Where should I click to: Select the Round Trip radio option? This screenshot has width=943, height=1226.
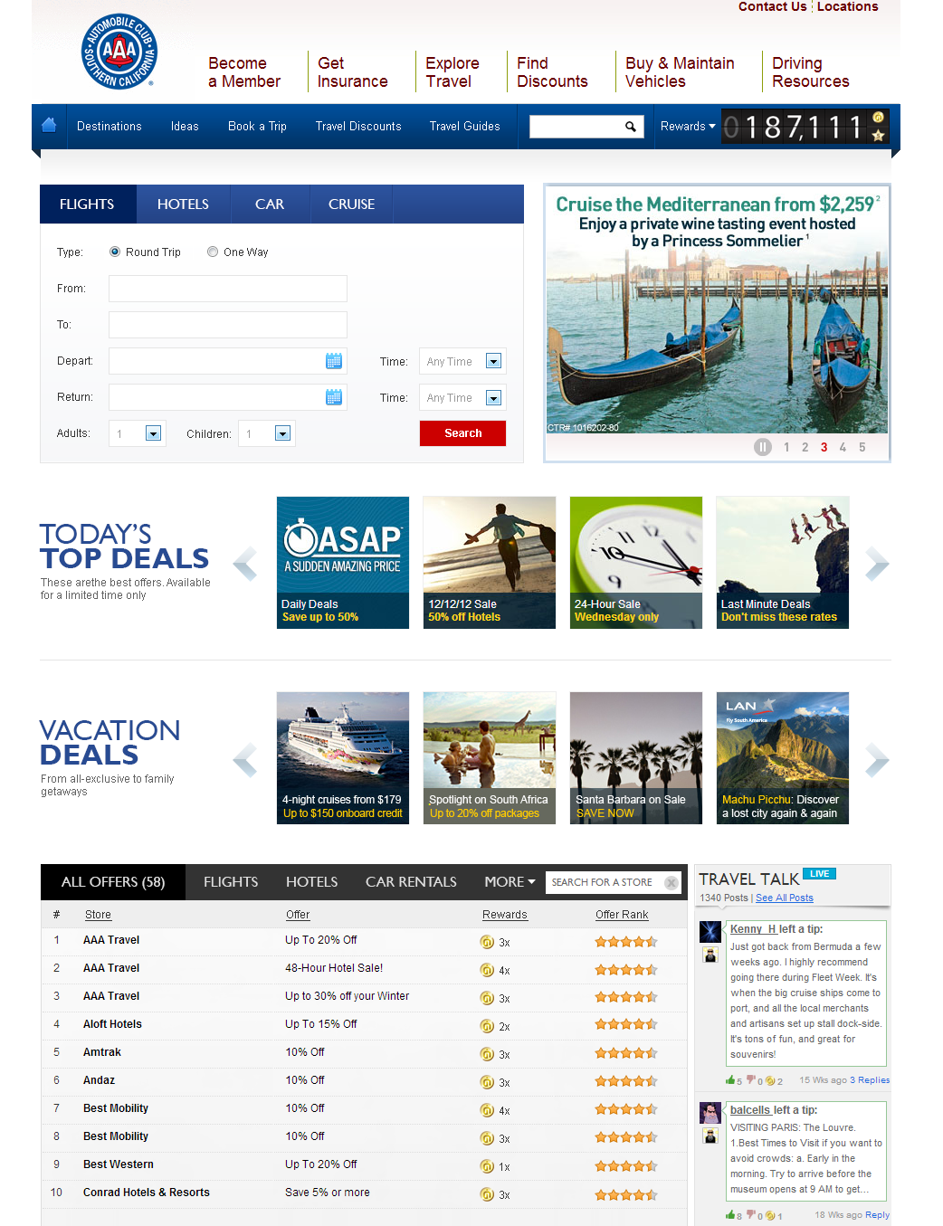pyautogui.click(x=115, y=252)
